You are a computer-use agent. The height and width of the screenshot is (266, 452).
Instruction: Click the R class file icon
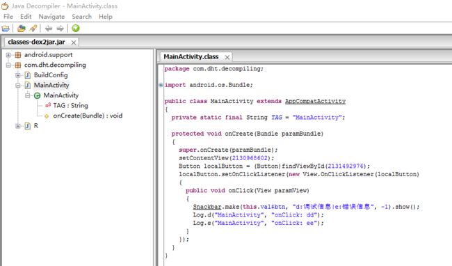coord(28,126)
